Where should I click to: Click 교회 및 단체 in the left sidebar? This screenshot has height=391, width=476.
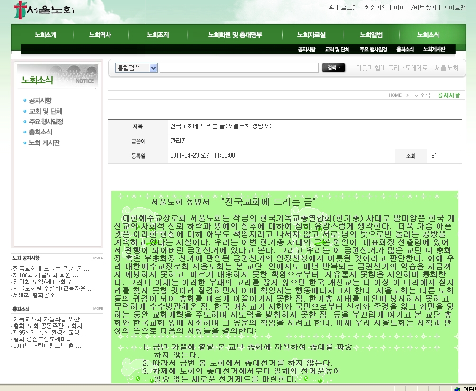pyautogui.click(x=46, y=111)
